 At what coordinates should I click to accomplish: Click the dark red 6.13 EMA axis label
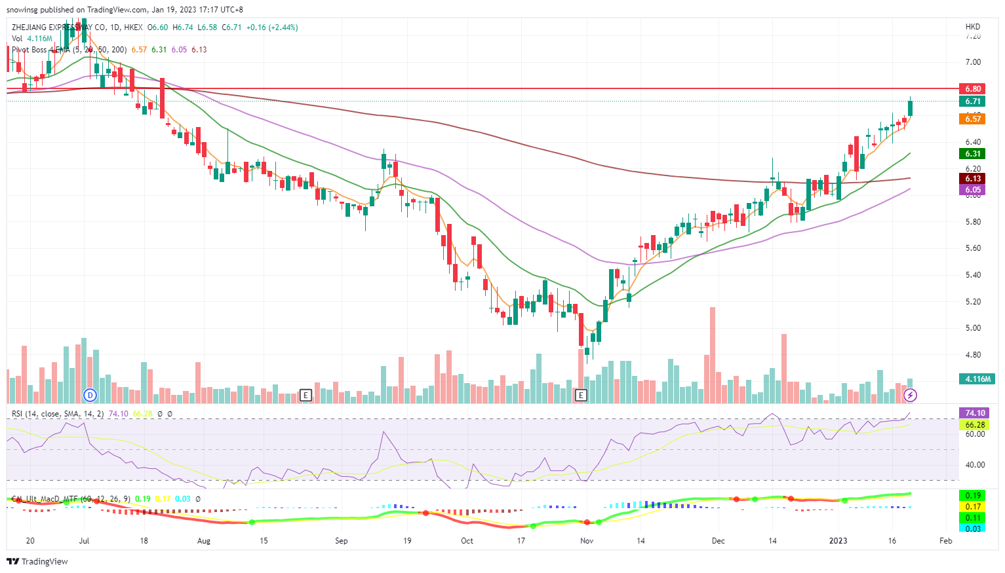tap(973, 179)
